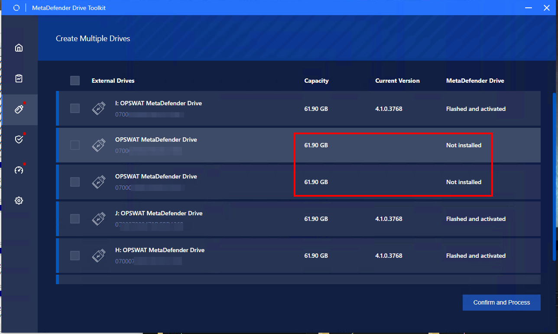Select the J: OPSWAT MetaDefender Drive name

(x=159, y=213)
